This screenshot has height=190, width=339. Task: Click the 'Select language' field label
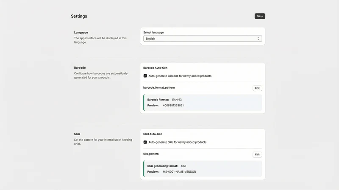coord(153,33)
